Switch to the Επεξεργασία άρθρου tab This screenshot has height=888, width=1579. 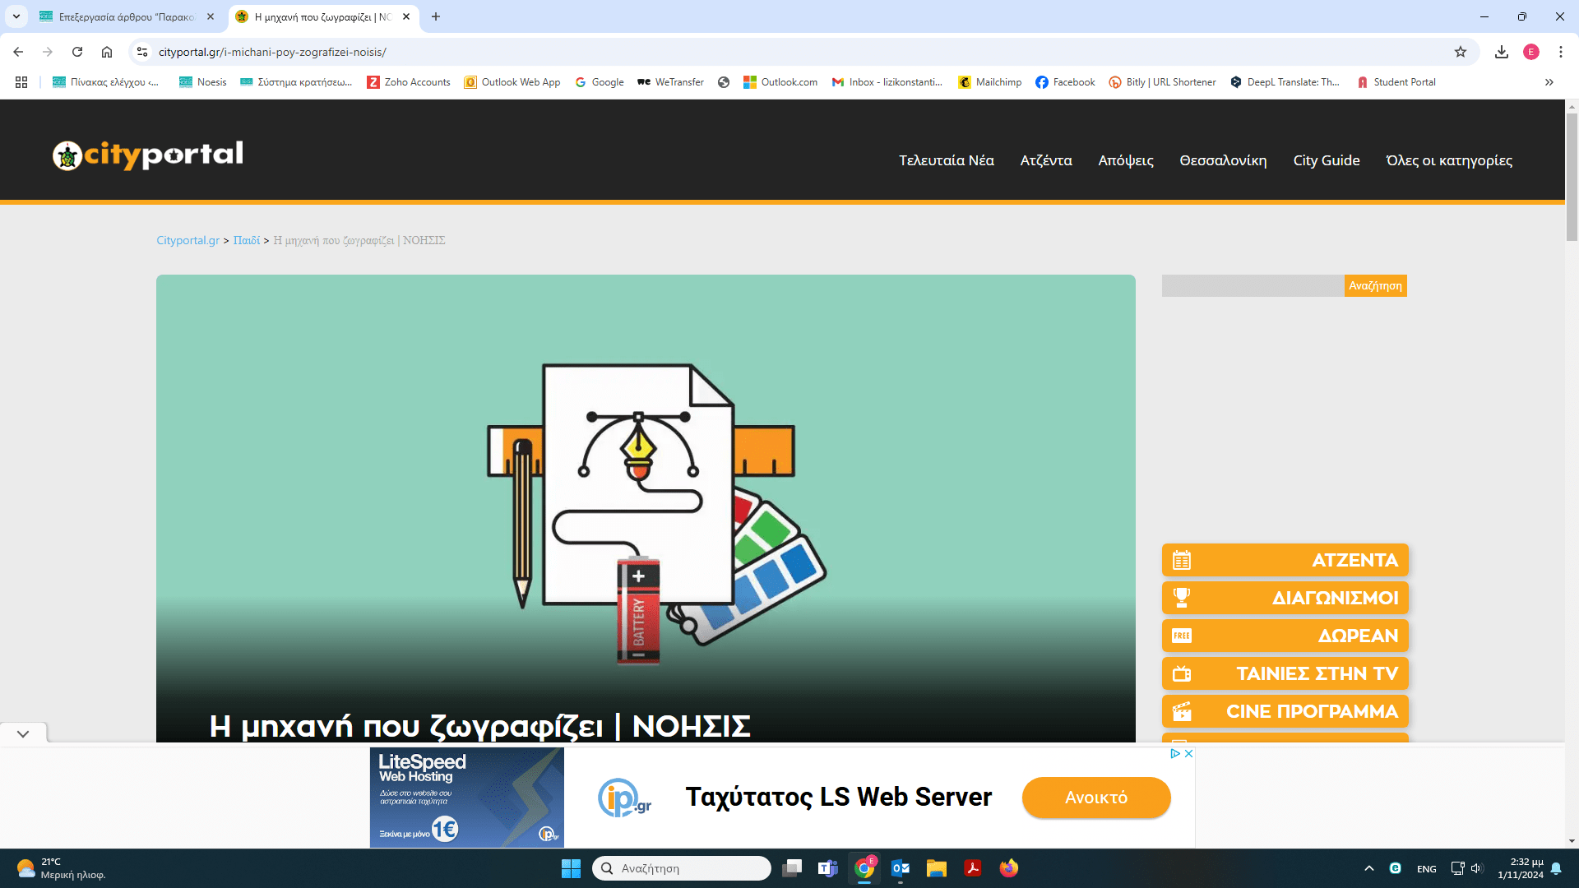[123, 16]
